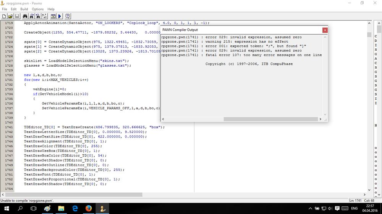Click line 1752 TextDrawSetProportional statement
The width and height of the screenshot is (382, 214).
click(x=72, y=179)
